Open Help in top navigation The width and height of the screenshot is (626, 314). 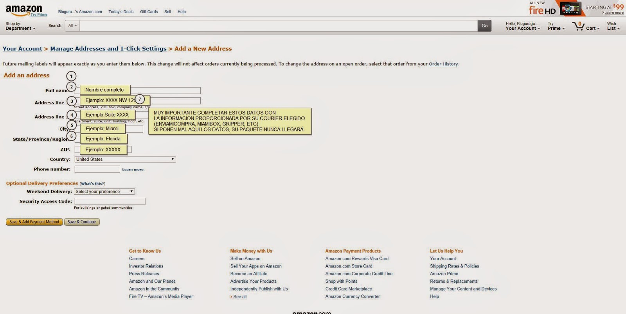tap(182, 12)
